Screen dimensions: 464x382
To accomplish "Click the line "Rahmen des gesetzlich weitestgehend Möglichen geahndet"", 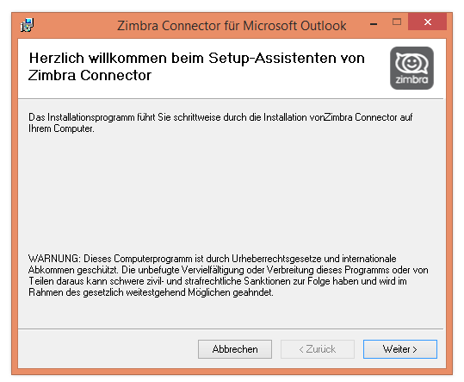I will pos(151,292).
